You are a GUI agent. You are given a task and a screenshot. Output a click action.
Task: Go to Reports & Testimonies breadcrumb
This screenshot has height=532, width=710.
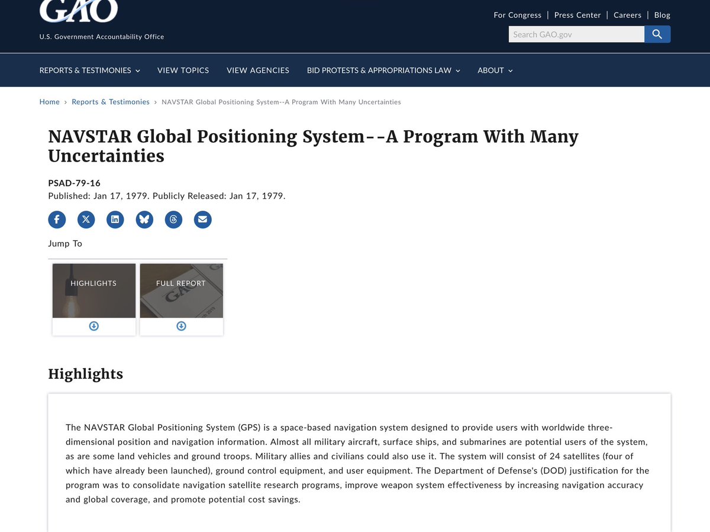click(111, 102)
